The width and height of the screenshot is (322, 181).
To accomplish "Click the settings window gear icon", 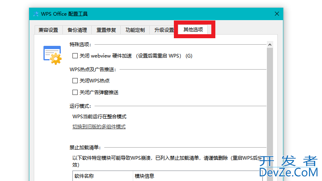I will [x=53, y=55].
